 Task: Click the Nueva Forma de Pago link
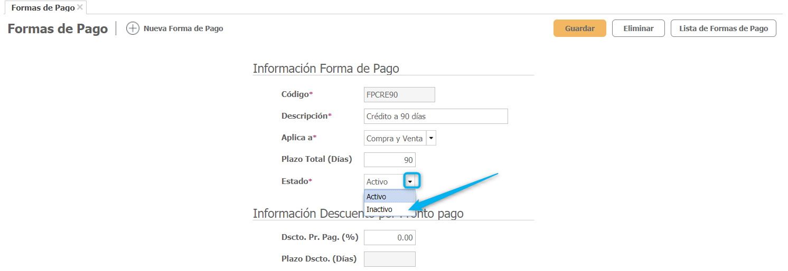click(183, 28)
